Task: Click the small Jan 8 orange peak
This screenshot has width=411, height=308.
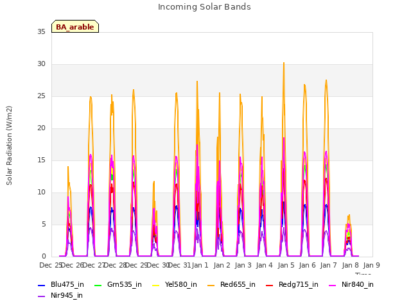Action: (349, 216)
